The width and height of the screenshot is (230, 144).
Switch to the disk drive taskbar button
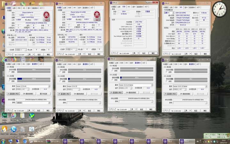pos(37,141)
